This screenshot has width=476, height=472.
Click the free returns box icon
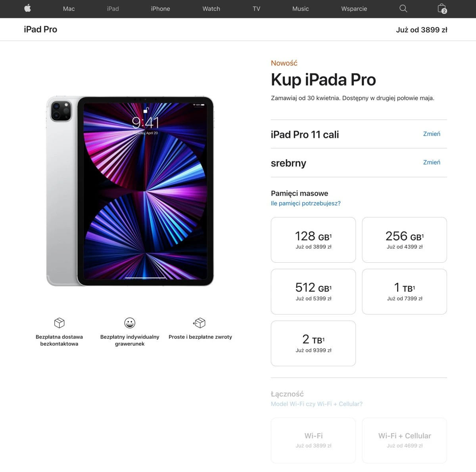click(200, 323)
